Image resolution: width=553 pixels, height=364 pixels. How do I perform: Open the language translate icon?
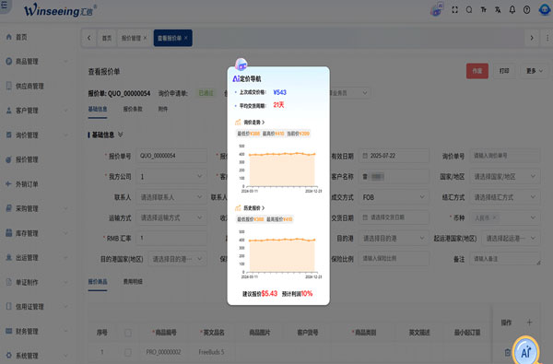pyautogui.click(x=498, y=10)
